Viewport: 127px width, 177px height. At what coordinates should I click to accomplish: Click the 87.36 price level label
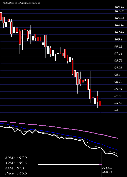[119, 96]
